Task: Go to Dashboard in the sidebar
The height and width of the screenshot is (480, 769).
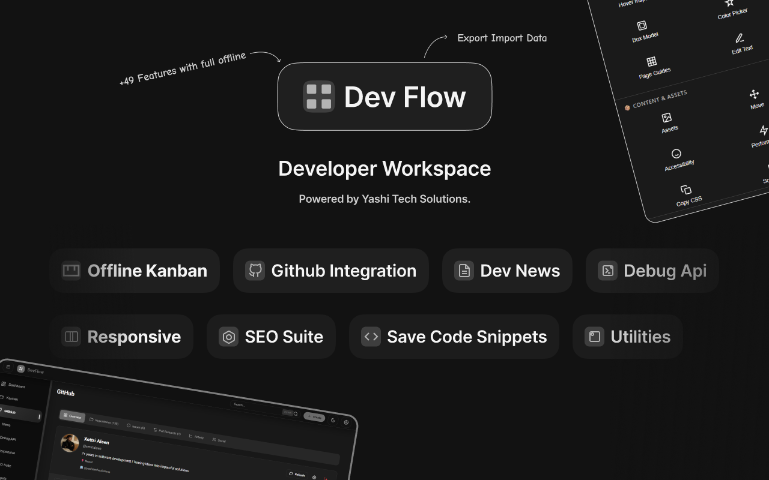Action: point(13,385)
